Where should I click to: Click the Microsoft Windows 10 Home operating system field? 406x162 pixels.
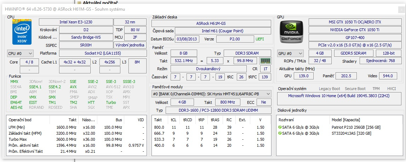pyautogui.click(x=339, y=99)
